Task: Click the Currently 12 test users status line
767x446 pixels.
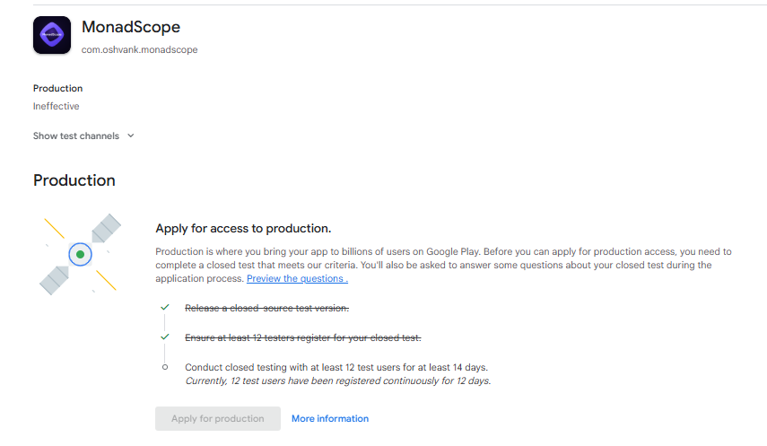Action: point(338,380)
